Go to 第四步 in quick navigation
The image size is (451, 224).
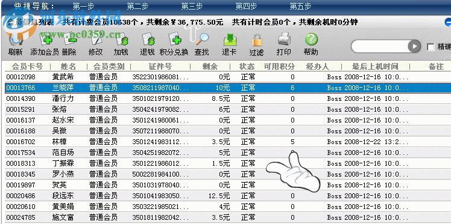pos(246,6)
